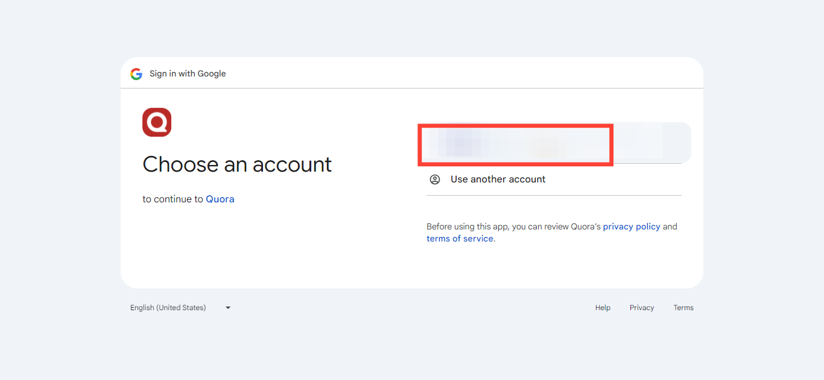Click the right end of the blurred account row
824x380 pixels.
(670, 143)
